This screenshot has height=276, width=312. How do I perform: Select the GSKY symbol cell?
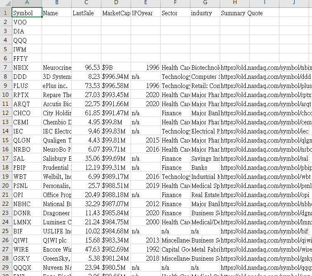point(27,258)
